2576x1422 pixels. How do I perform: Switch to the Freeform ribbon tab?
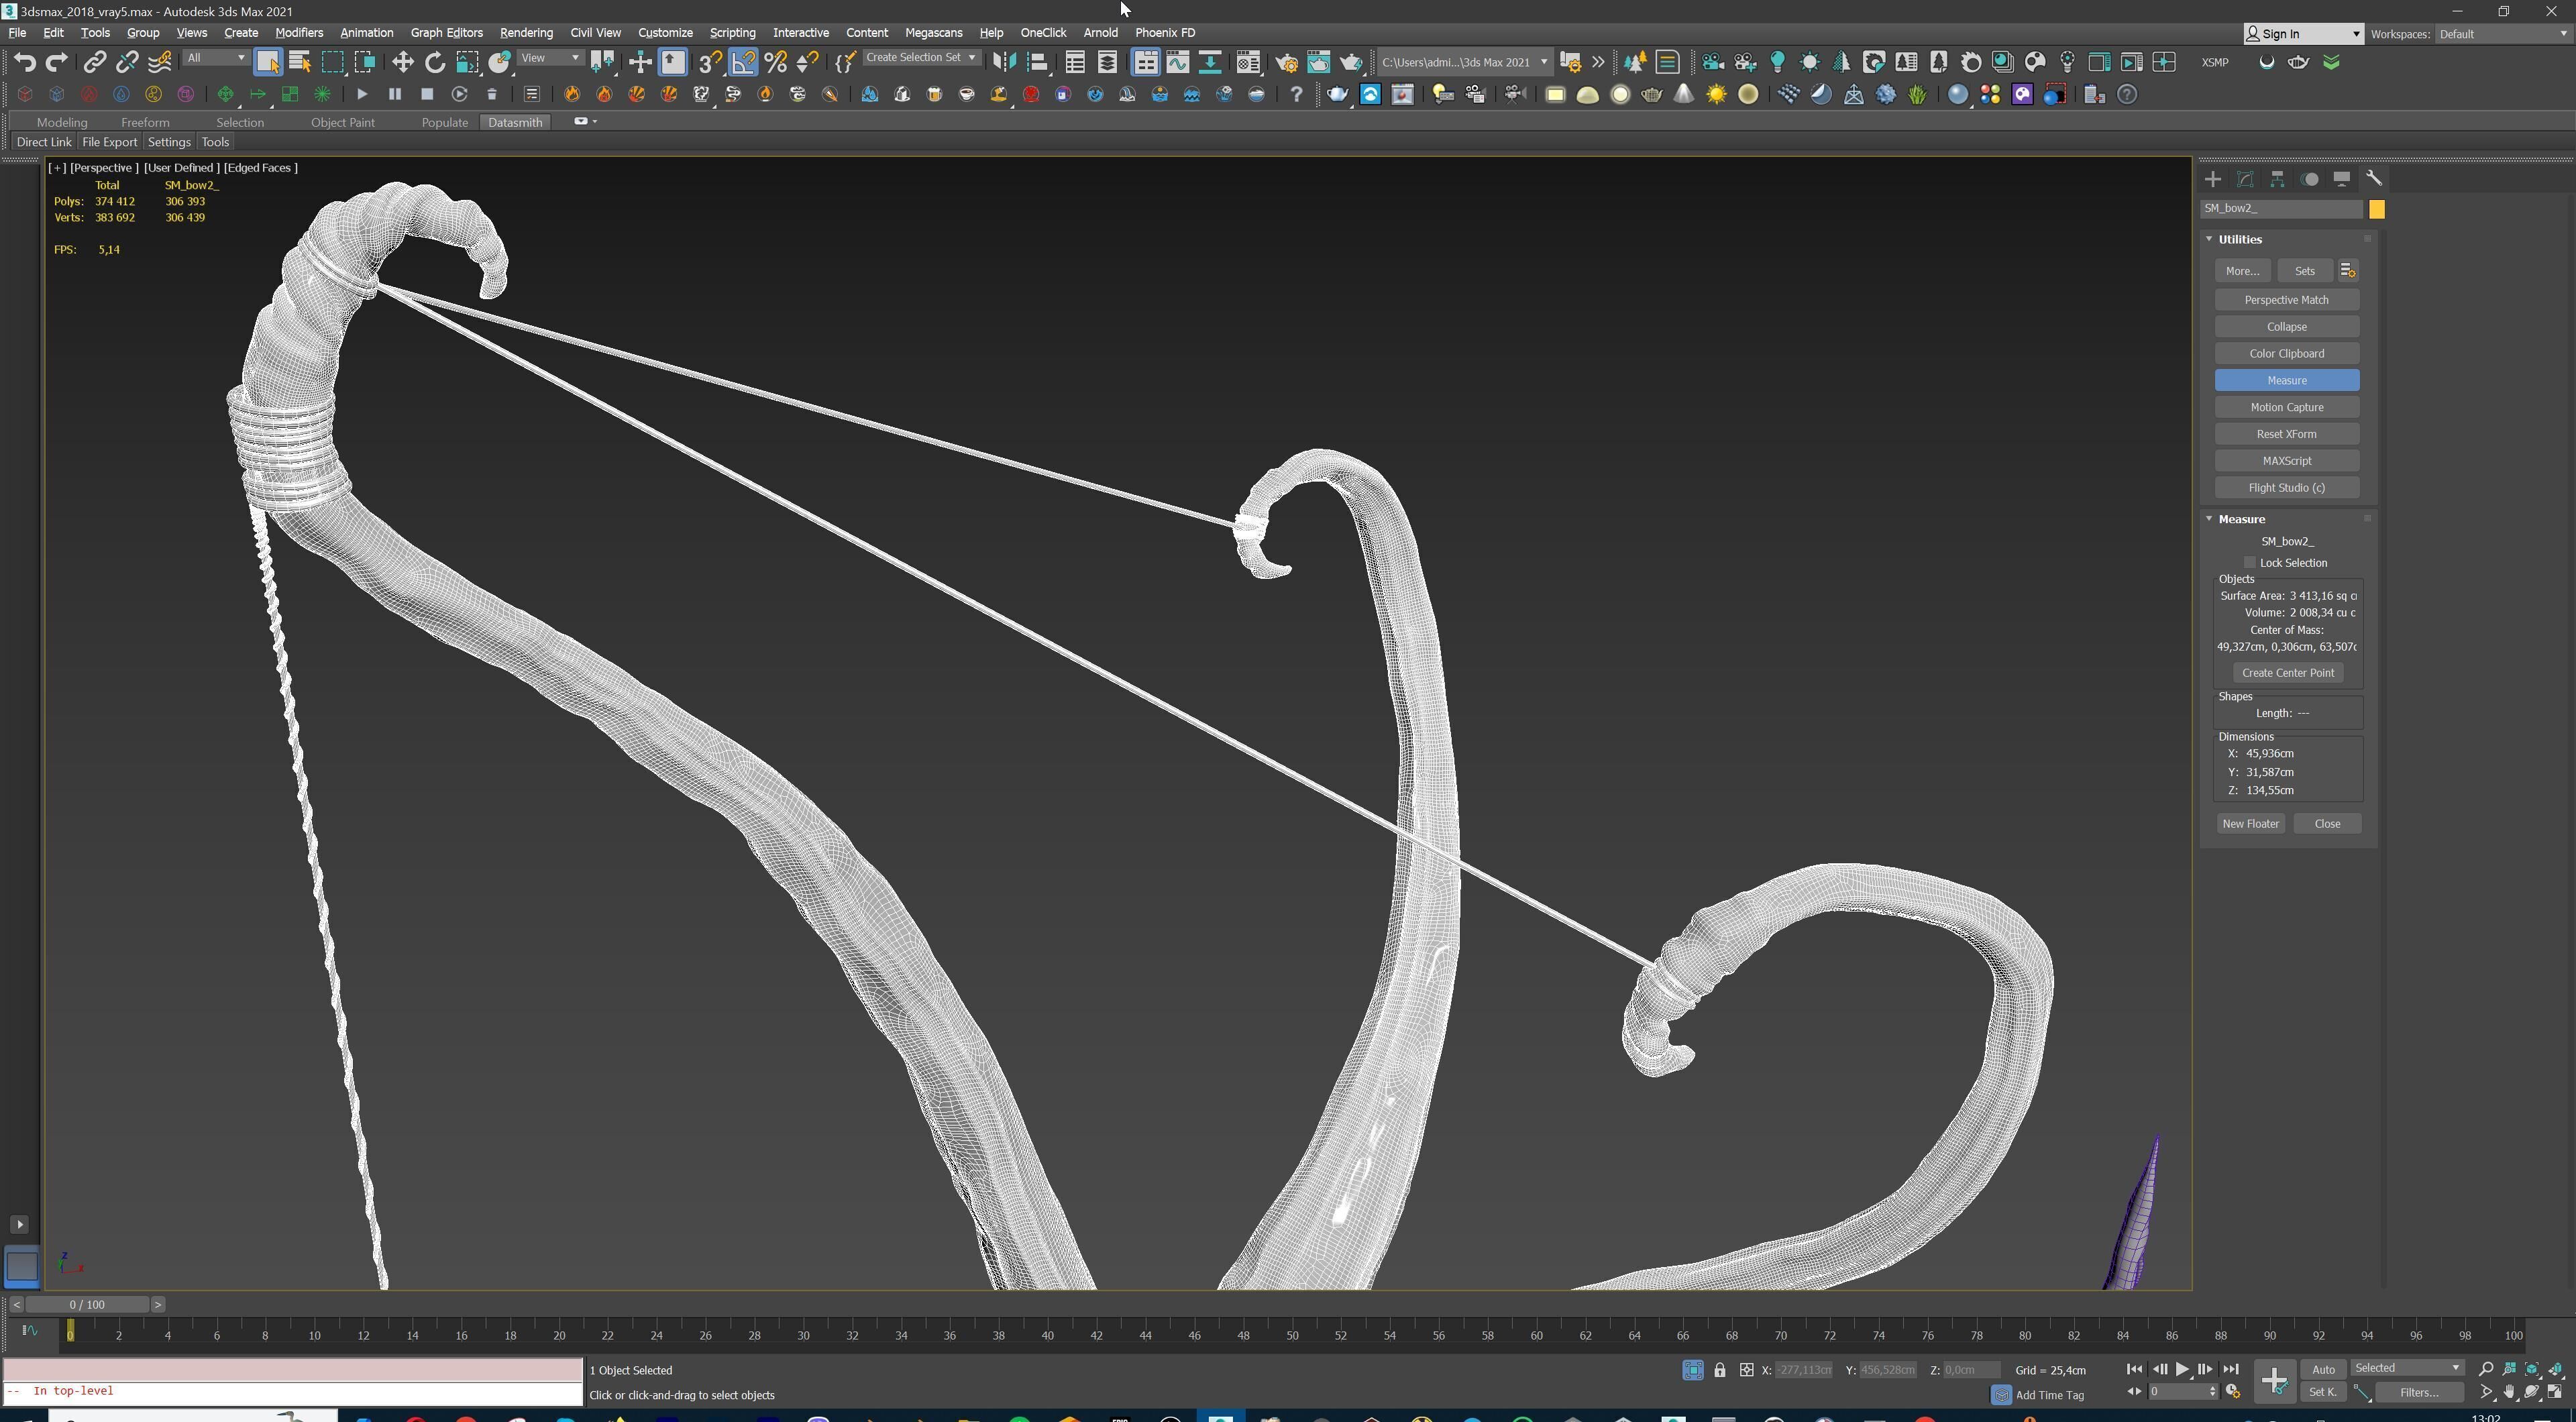click(145, 122)
